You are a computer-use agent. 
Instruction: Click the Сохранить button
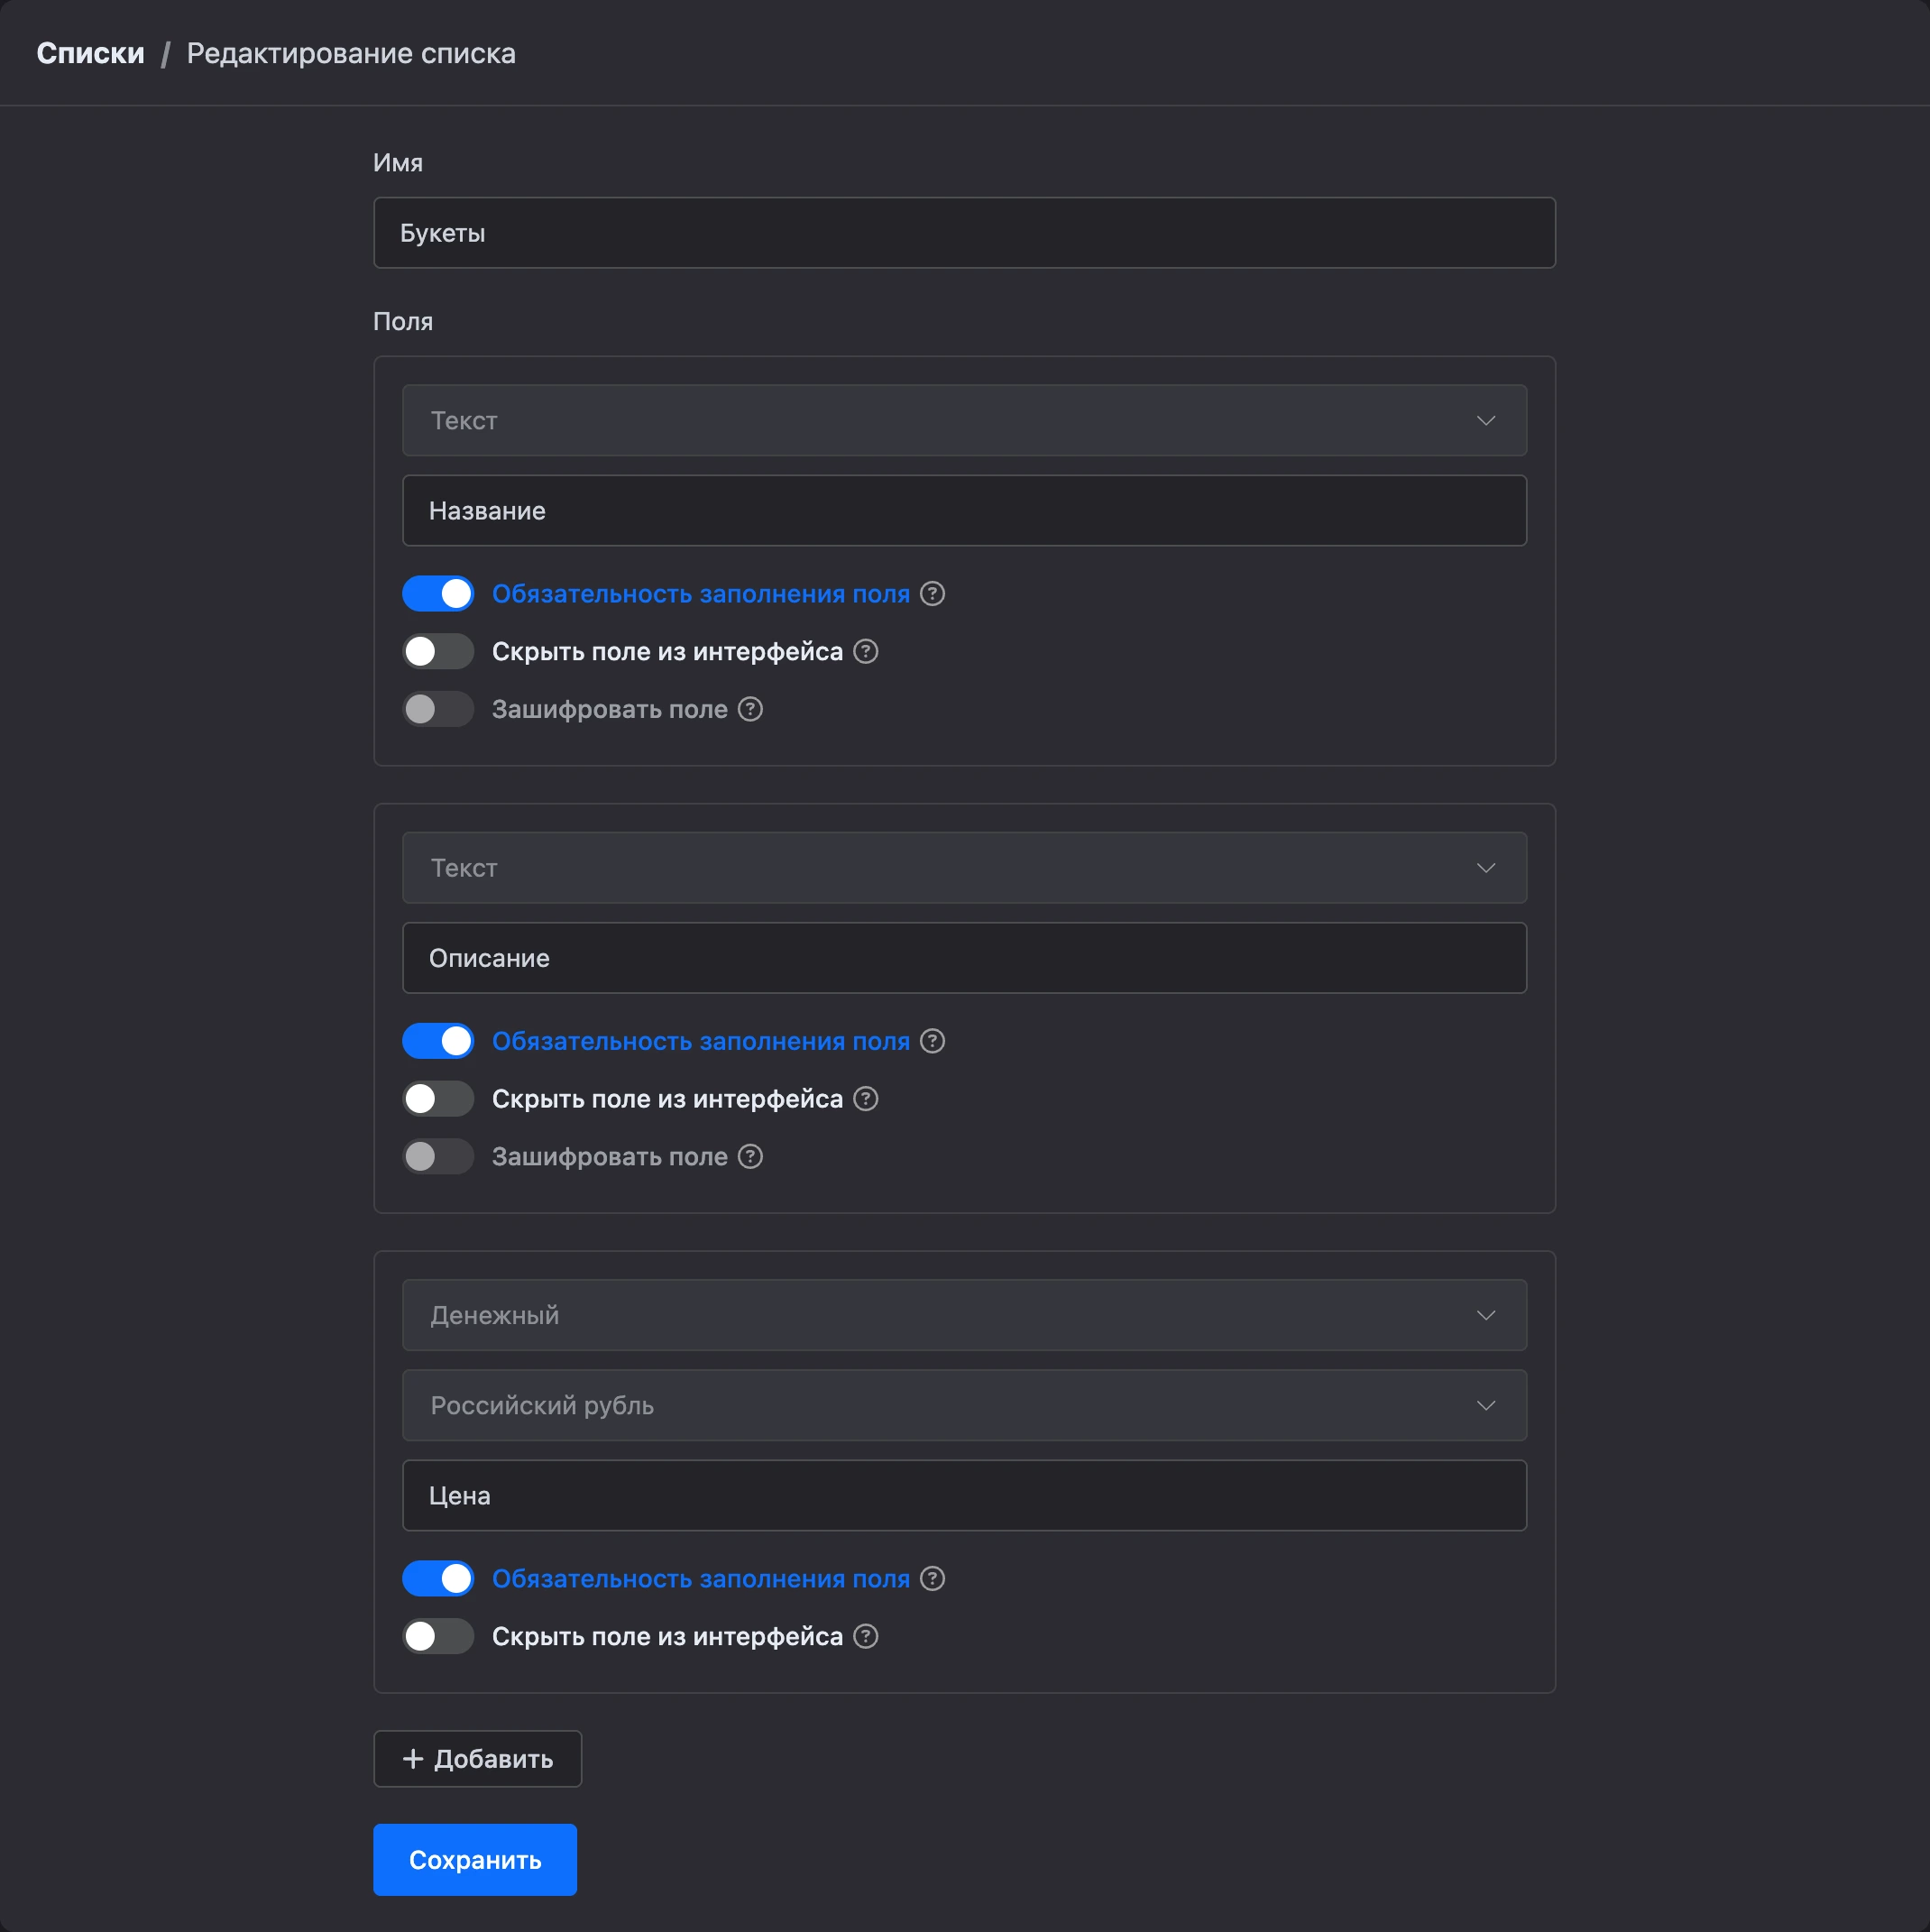[475, 1861]
